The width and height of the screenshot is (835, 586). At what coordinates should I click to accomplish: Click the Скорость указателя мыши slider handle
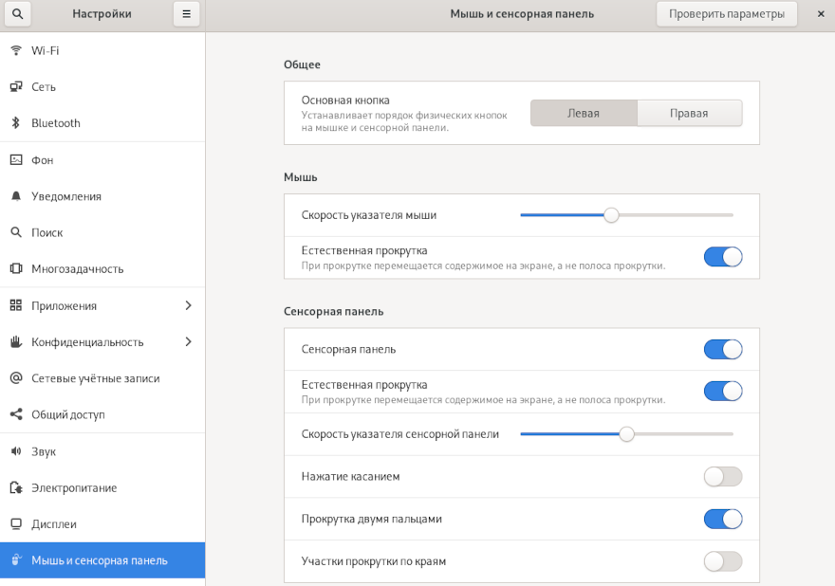[x=611, y=215]
